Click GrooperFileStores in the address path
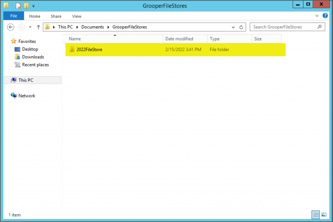The height and width of the screenshot is (222, 333). (129, 27)
